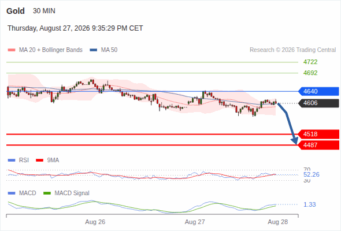Click the MA 50 legend label
Image resolution: width=341 pixels, height=231 pixels.
point(109,50)
